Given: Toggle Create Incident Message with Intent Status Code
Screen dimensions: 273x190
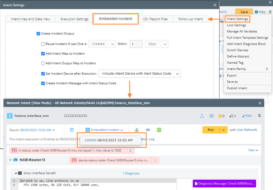Looking at the screenshot, I should pyautogui.click(x=43, y=83).
